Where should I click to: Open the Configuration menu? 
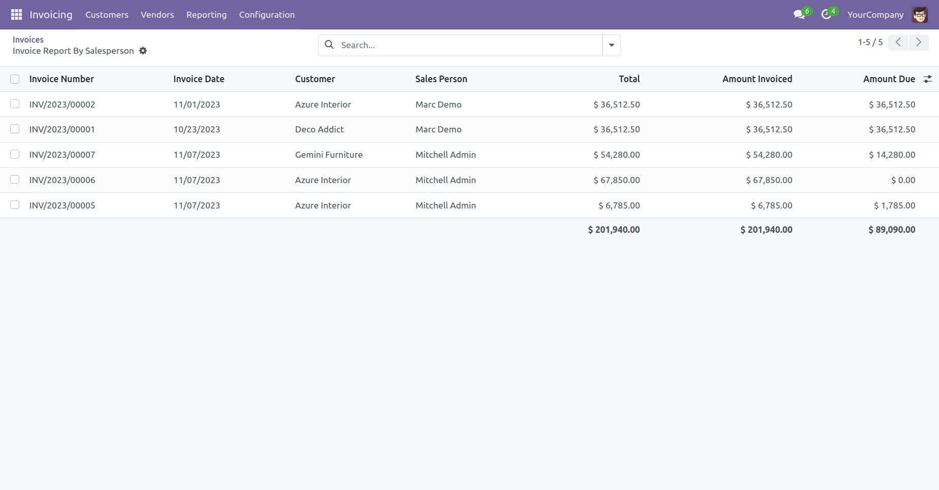point(267,15)
